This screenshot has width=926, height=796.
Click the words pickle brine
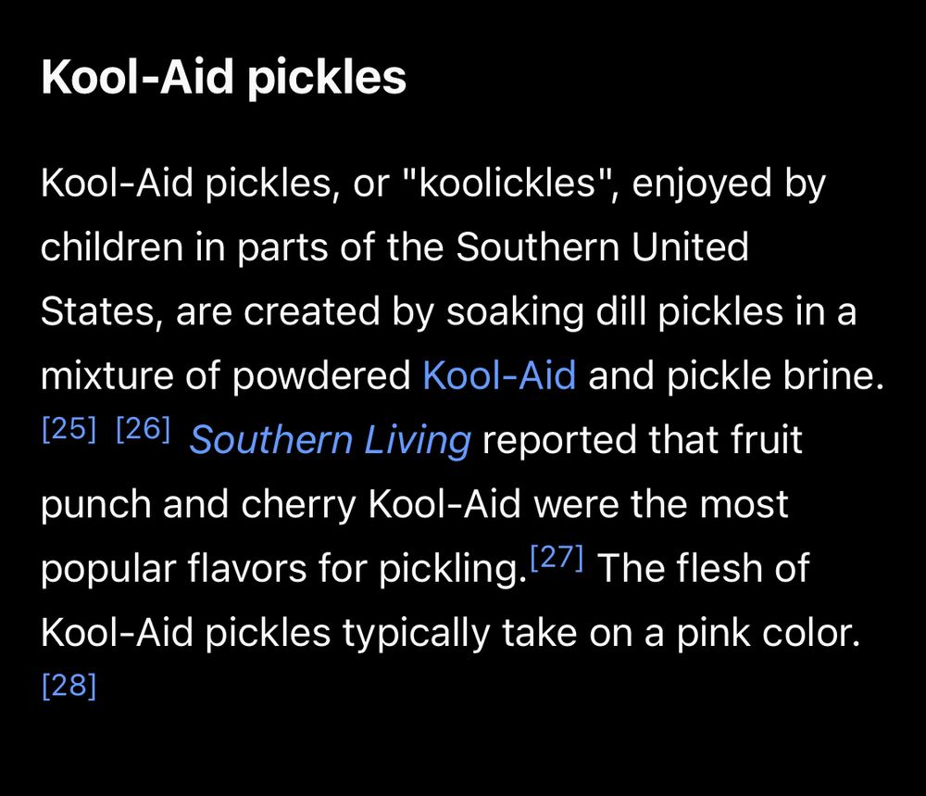pos(775,376)
